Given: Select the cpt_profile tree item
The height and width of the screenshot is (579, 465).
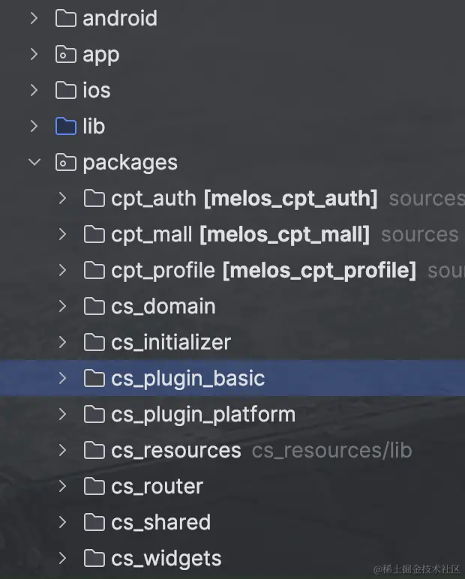Looking at the screenshot, I should point(163,270).
